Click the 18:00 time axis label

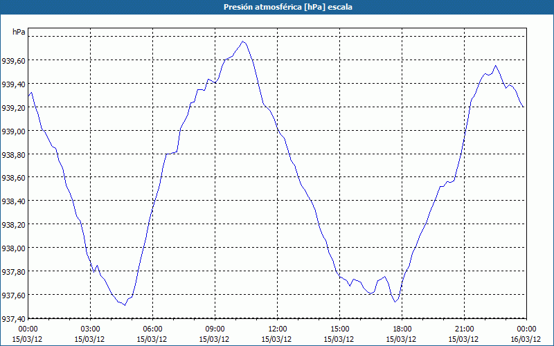coord(402,329)
